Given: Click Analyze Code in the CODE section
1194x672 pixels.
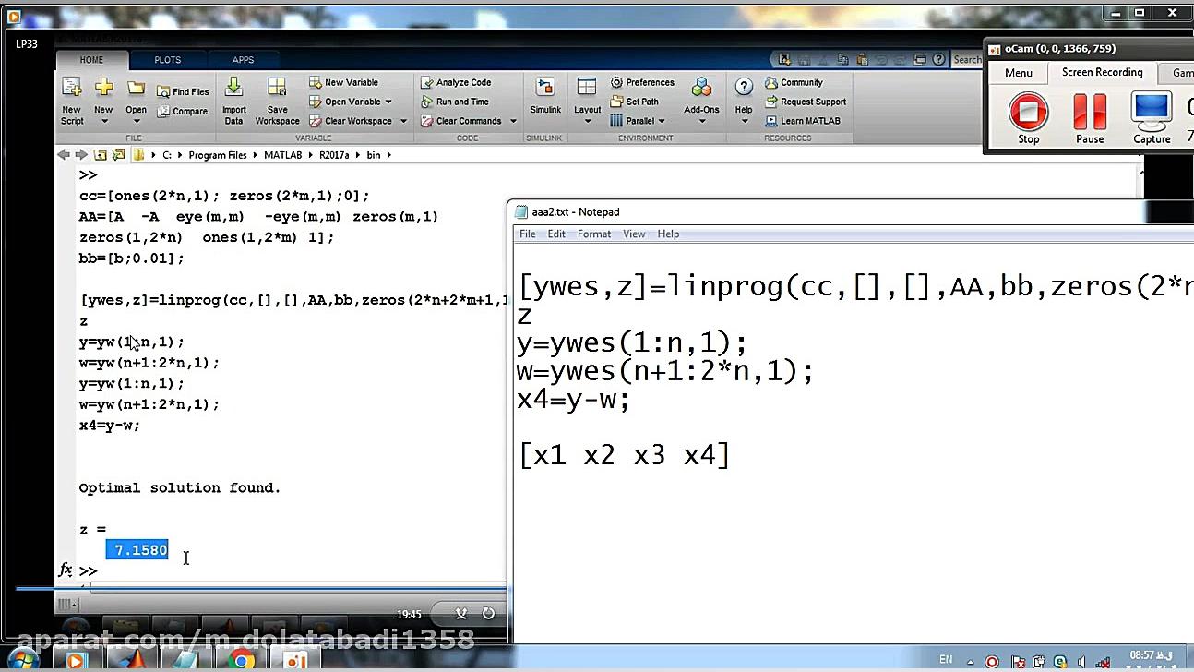Looking at the screenshot, I should click(456, 82).
